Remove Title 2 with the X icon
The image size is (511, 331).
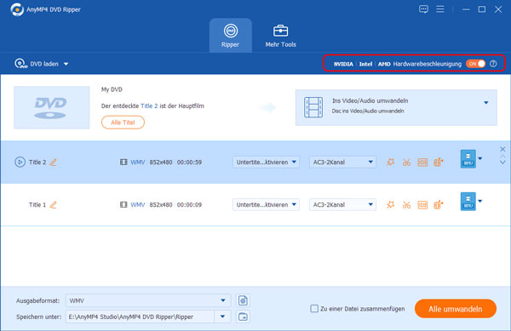pyautogui.click(x=502, y=150)
